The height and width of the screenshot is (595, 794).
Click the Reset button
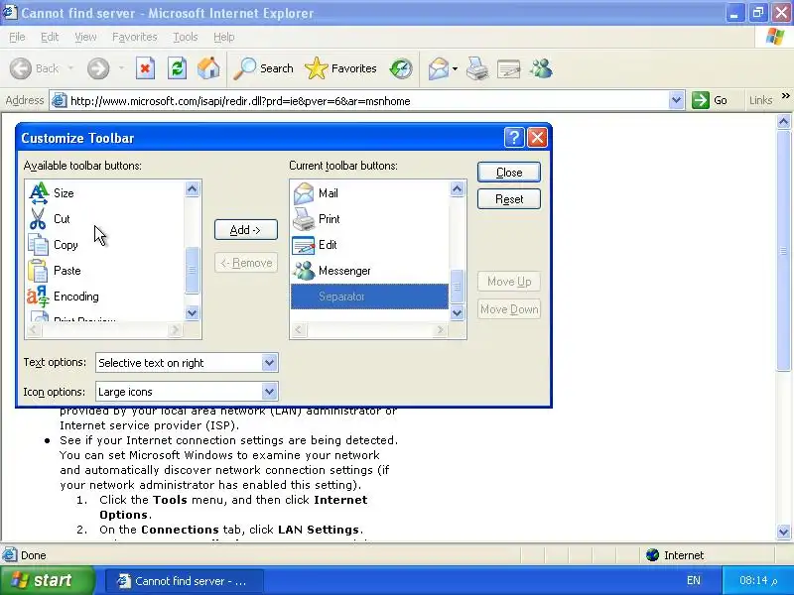click(x=509, y=199)
